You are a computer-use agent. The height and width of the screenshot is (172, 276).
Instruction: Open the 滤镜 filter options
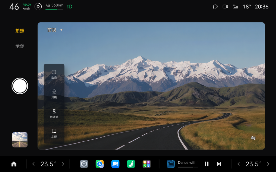click(x=54, y=94)
